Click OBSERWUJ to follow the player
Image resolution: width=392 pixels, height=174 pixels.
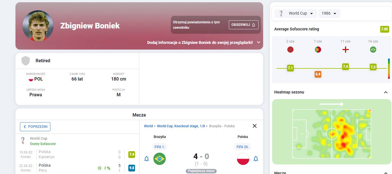(x=243, y=25)
